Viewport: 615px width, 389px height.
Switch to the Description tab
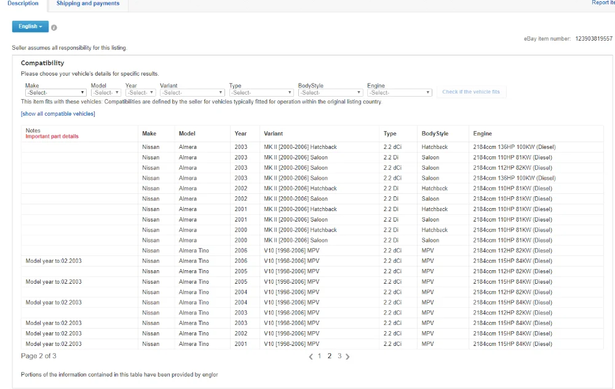coord(23,4)
